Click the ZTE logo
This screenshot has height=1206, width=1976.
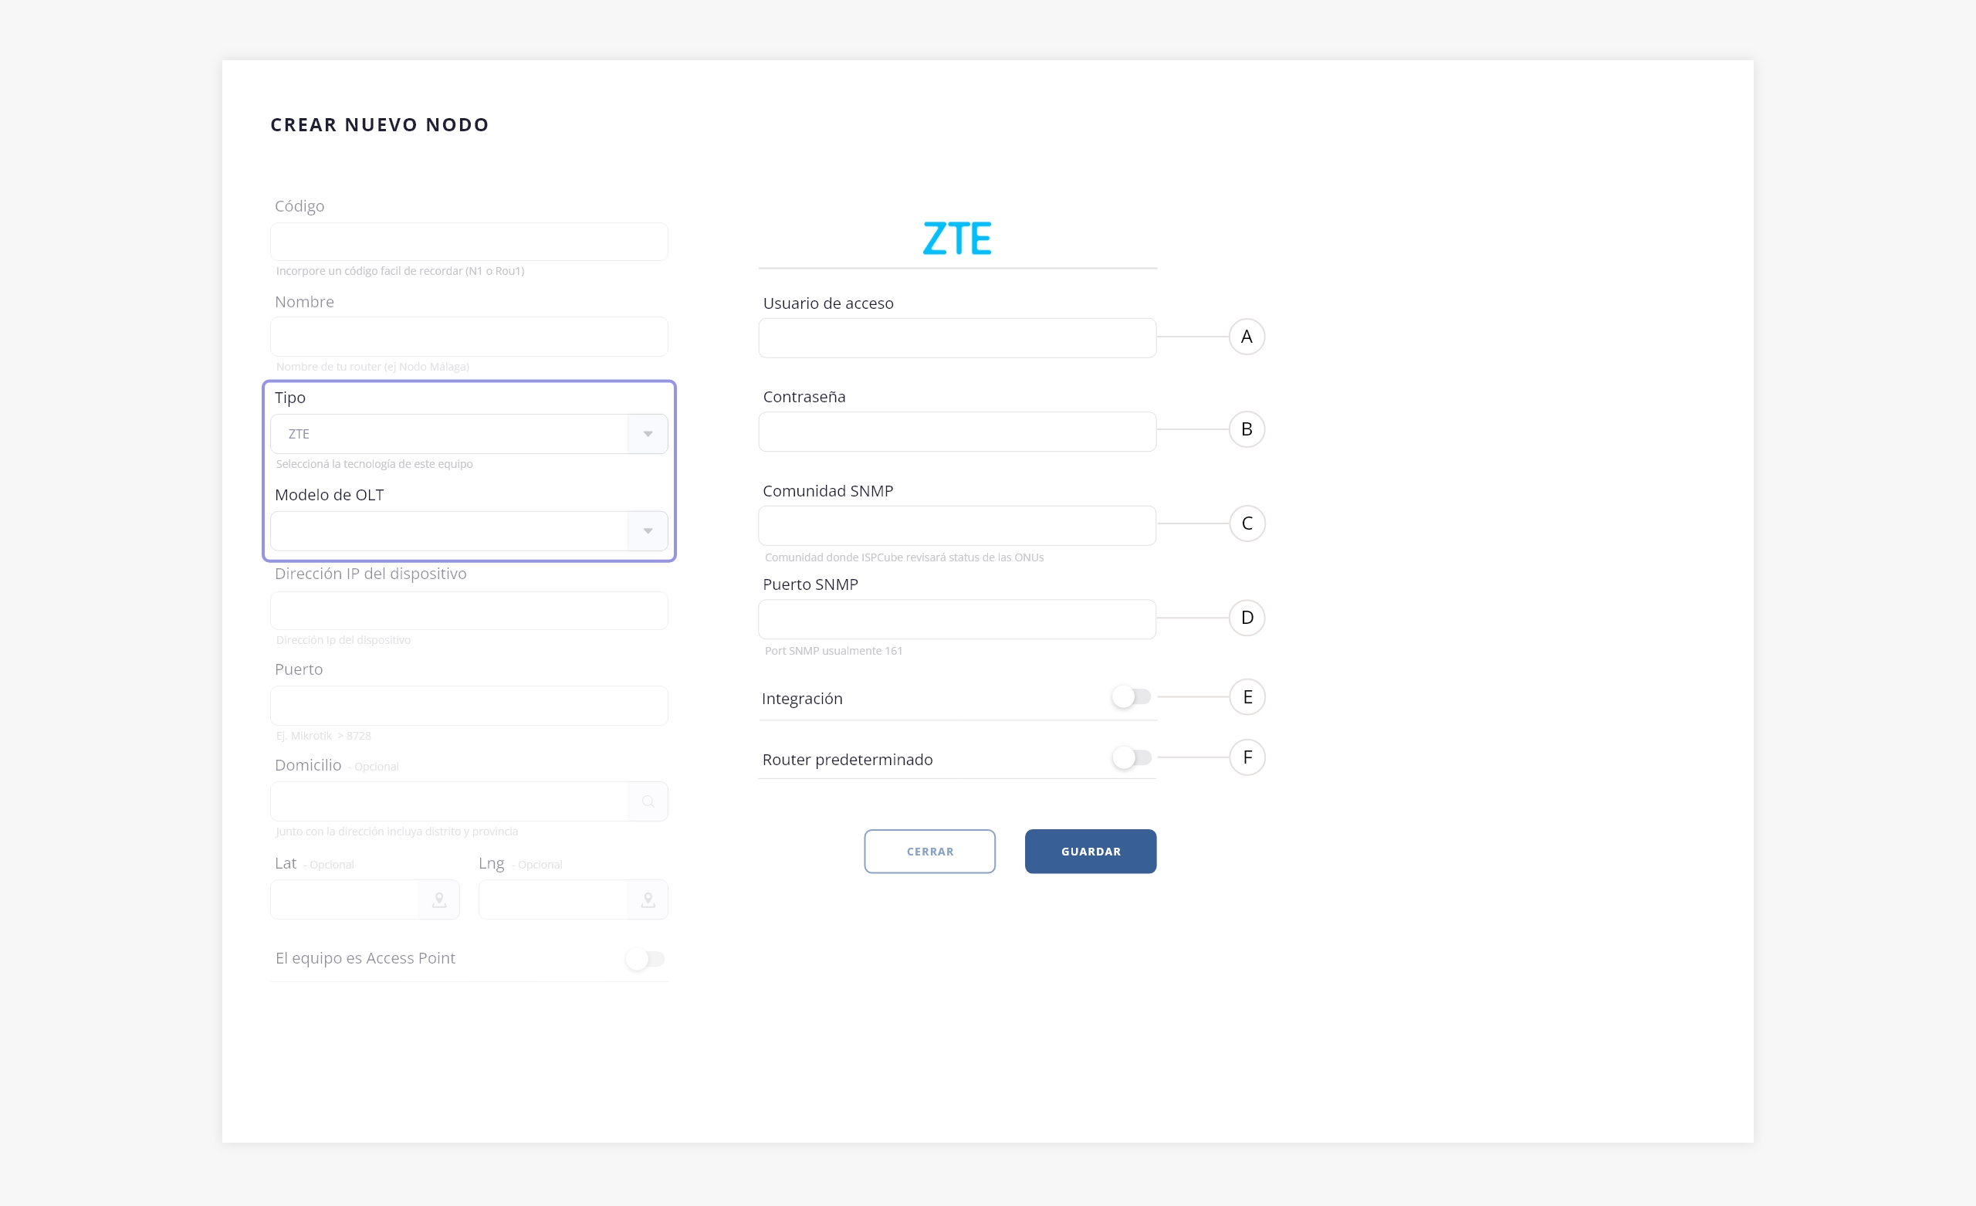(x=956, y=239)
